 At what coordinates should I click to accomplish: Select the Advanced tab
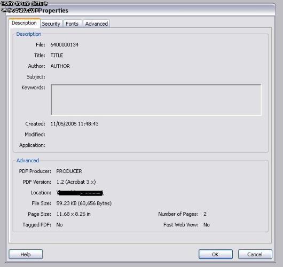[96, 23]
